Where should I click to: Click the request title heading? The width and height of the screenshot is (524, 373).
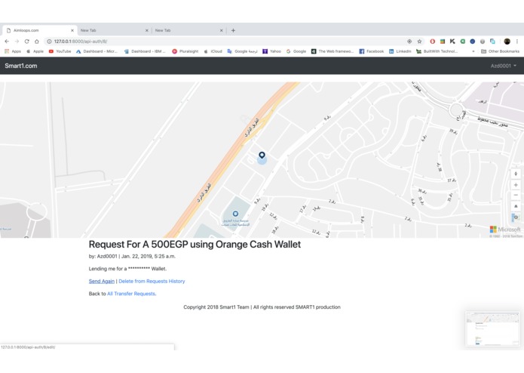point(195,245)
